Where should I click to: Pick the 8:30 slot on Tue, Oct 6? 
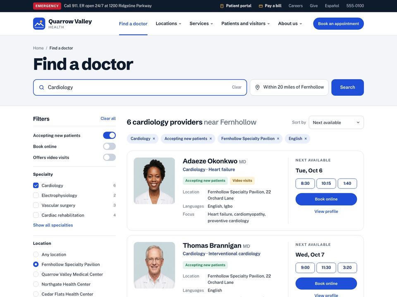pyautogui.click(x=305, y=183)
